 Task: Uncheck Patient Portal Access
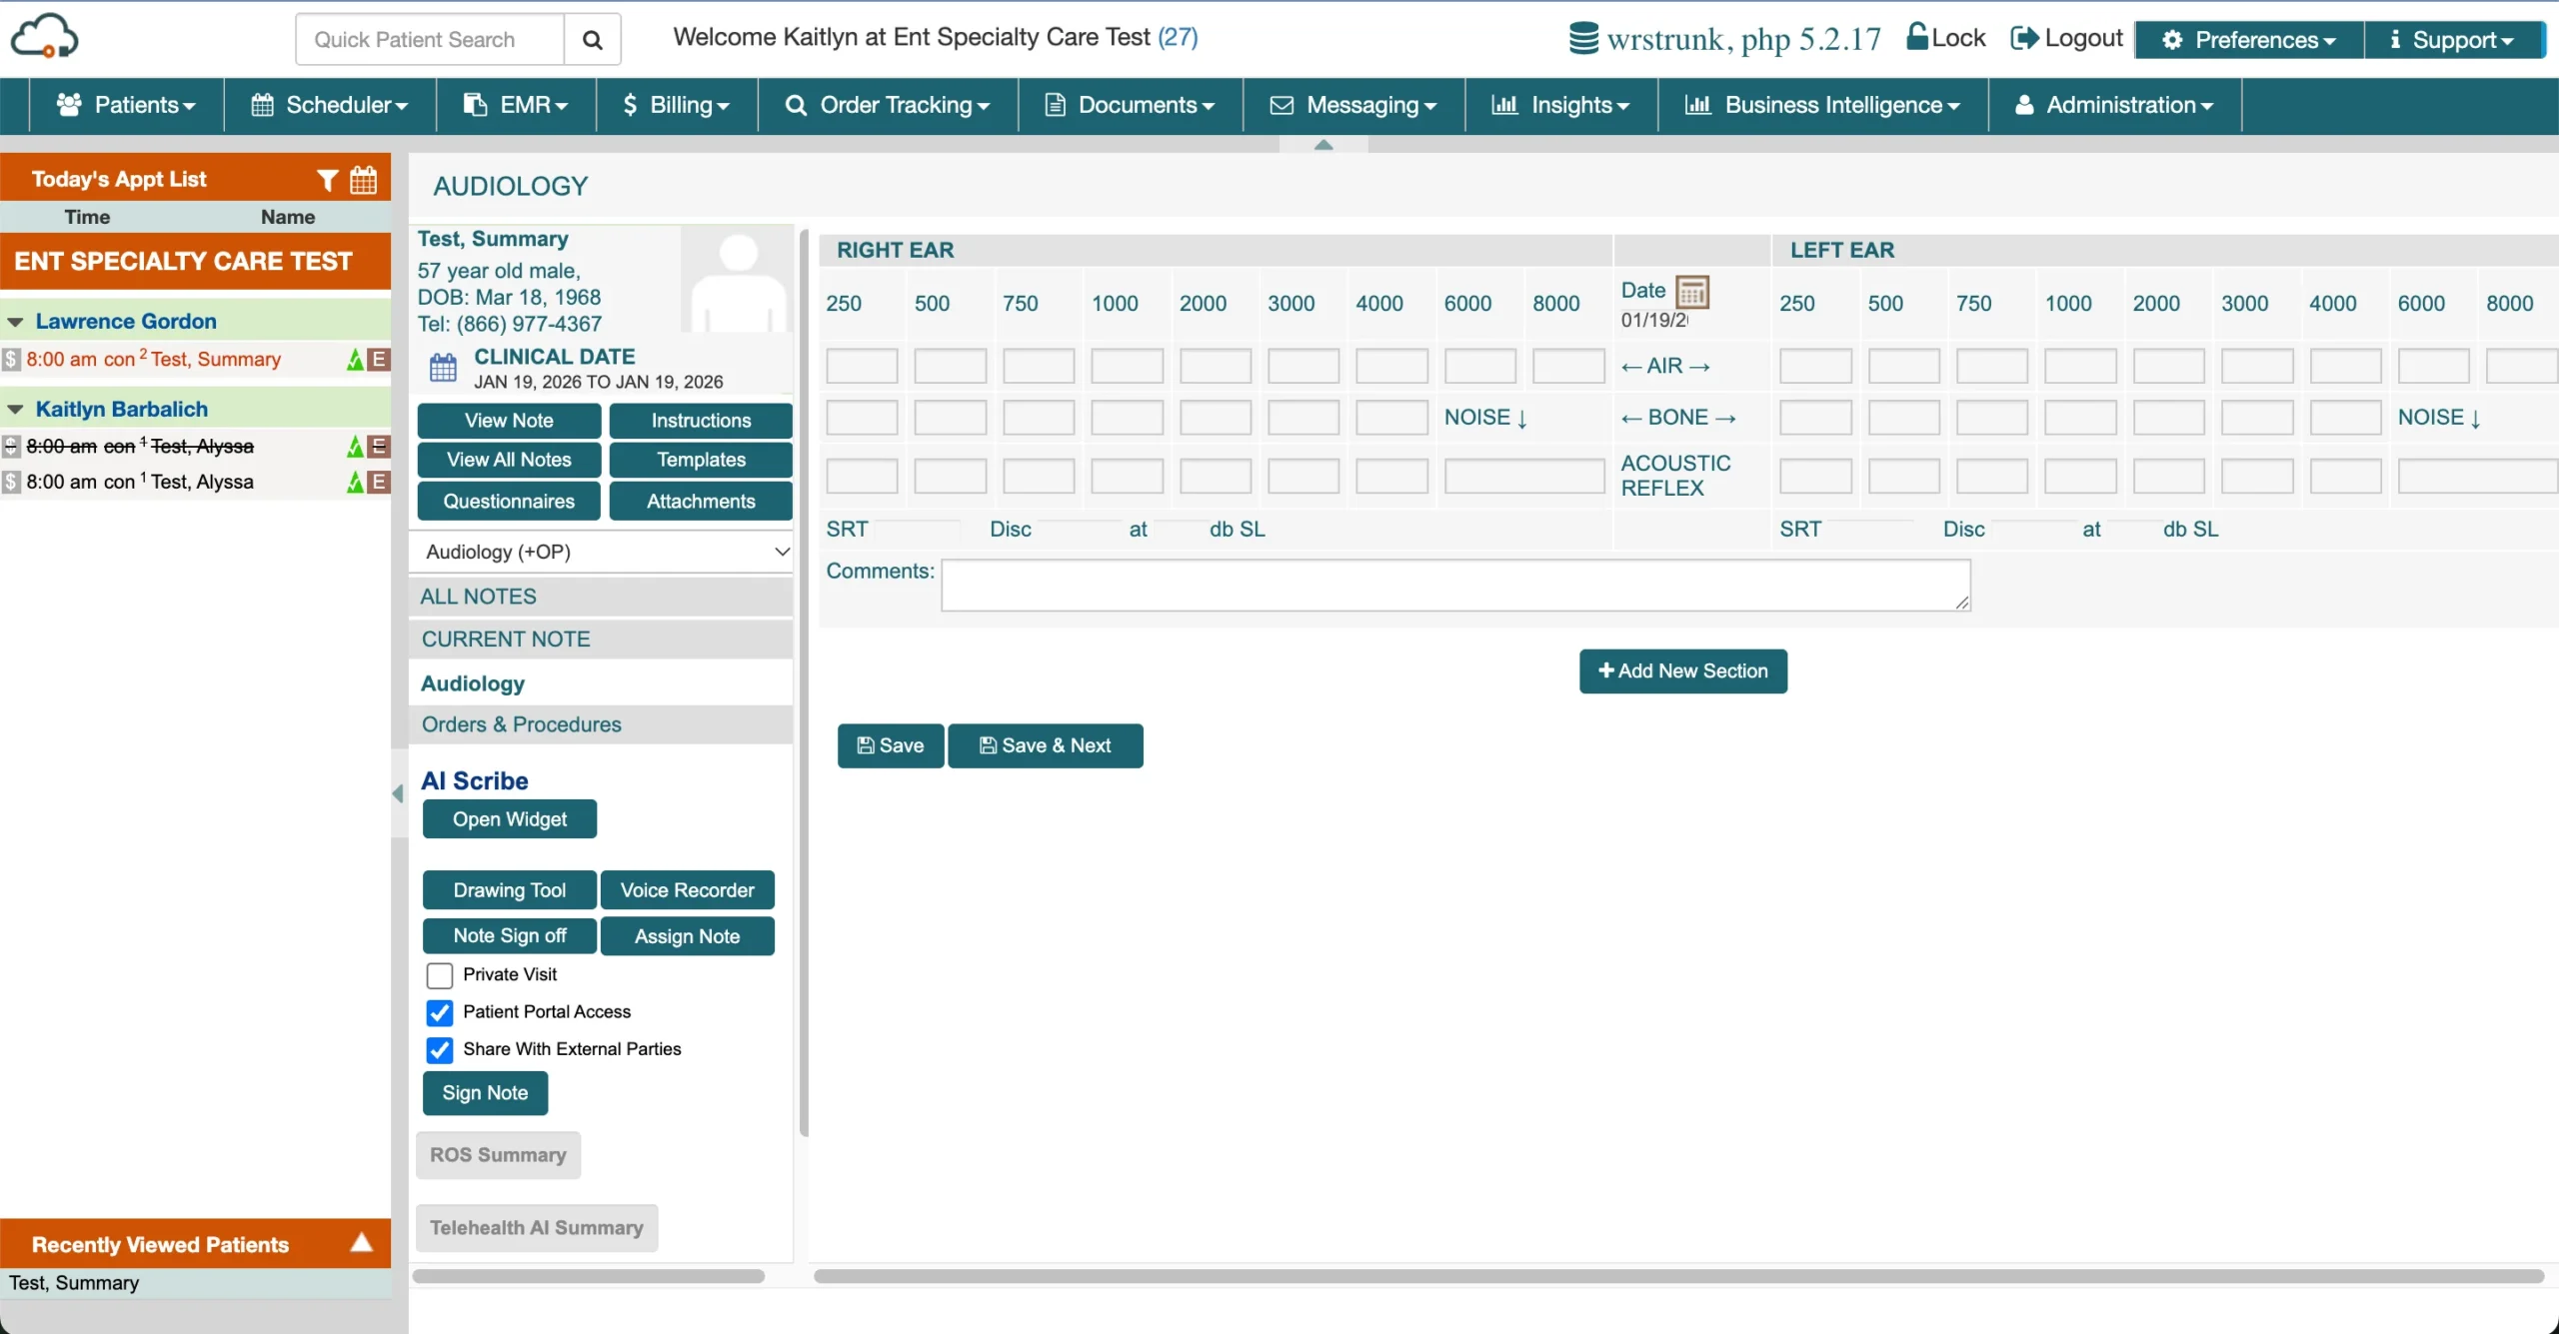440,1012
